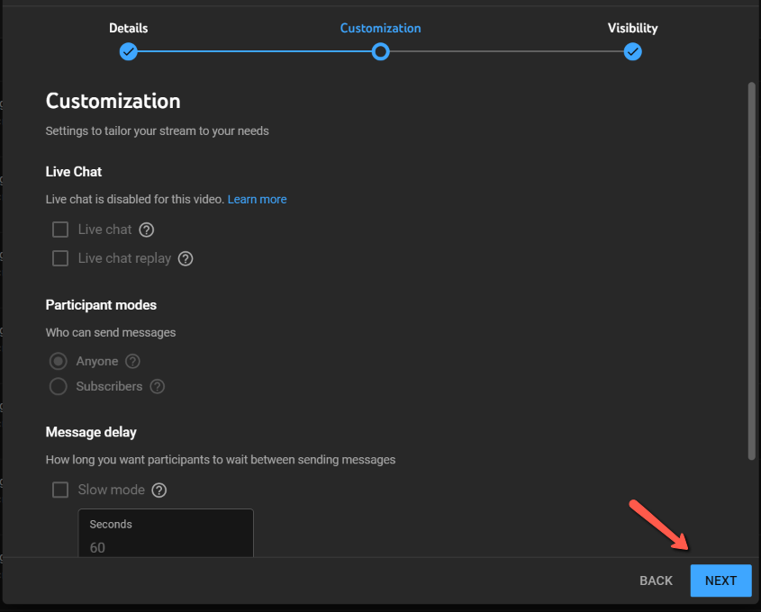Enable the Live chat replay checkbox
This screenshot has width=761, height=612.
60,258
